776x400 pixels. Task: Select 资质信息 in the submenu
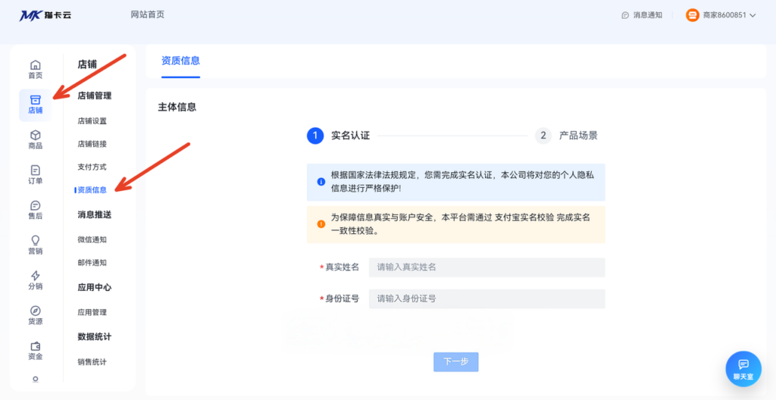coord(92,189)
